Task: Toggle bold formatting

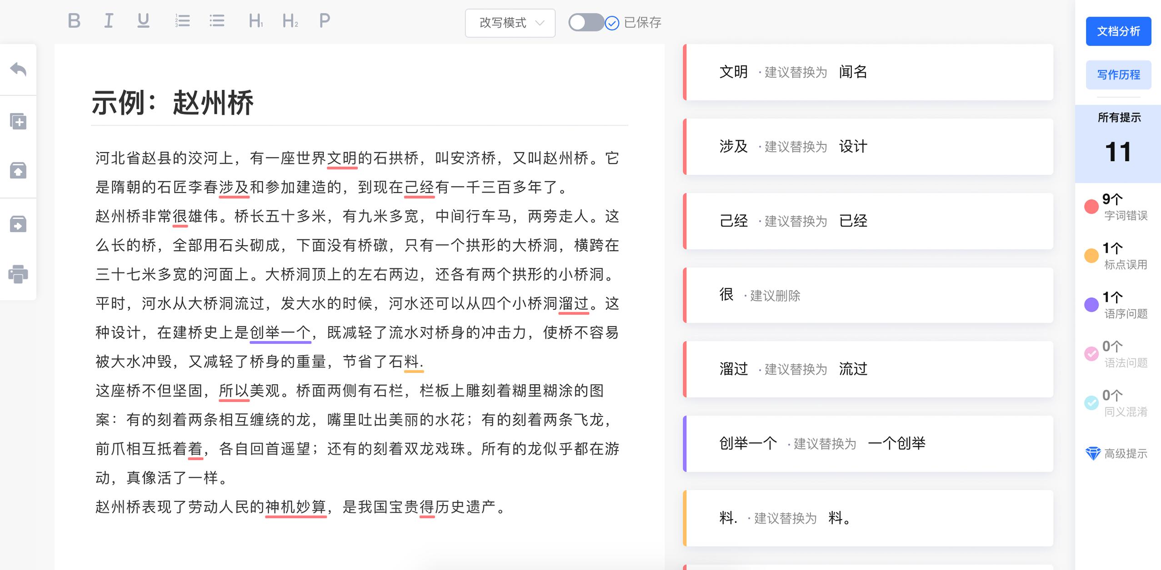Action: tap(74, 21)
